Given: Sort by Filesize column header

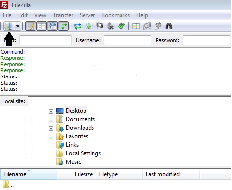Looking at the screenshot, I should tap(76, 174).
